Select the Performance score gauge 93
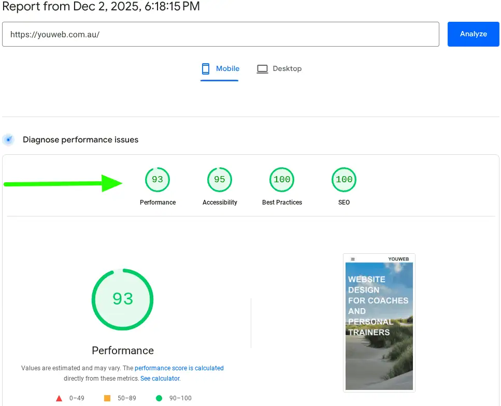This screenshot has width=501, height=406. click(x=158, y=180)
